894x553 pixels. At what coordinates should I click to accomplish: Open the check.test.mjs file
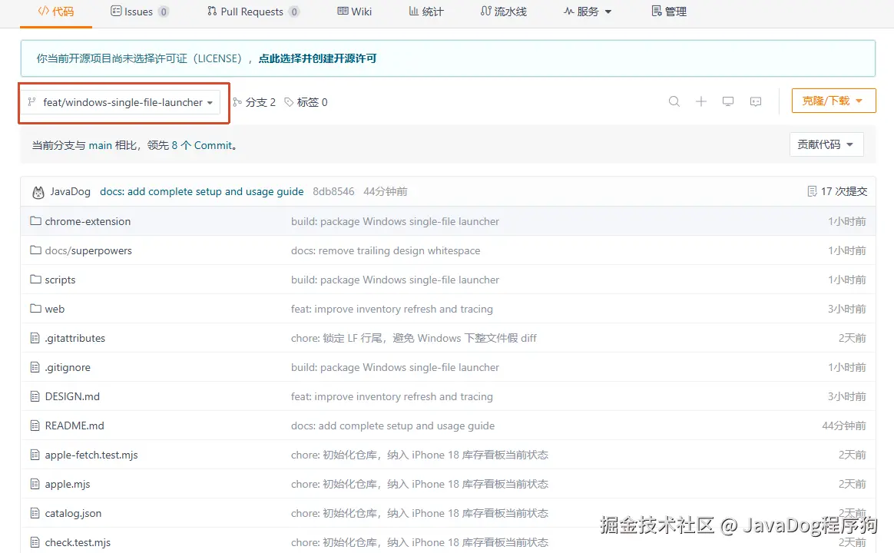(x=78, y=542)
